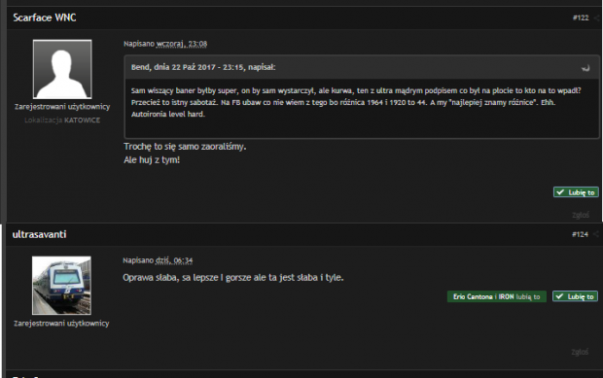The height and width of the screenshot is (378, 603).
Task: Click the checkmark icon on the second 'Lubię to' button
Action: (x=559, y=296)
